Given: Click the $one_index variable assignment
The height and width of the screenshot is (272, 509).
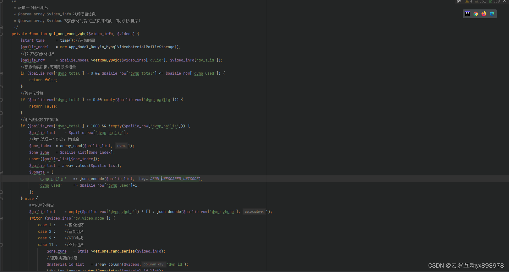Looking at the screenshot, I should [x=40, y=146].
